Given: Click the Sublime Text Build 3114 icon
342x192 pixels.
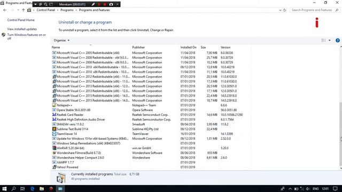Looking at the screenshot, I should pyautogui.click(x=55, y=129).
